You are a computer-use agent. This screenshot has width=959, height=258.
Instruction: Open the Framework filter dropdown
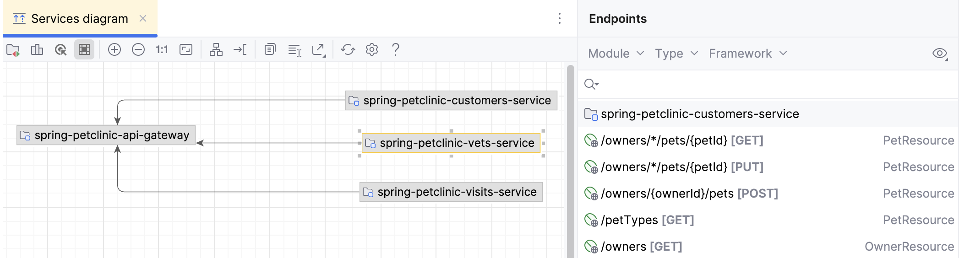[x=747, y=54]
